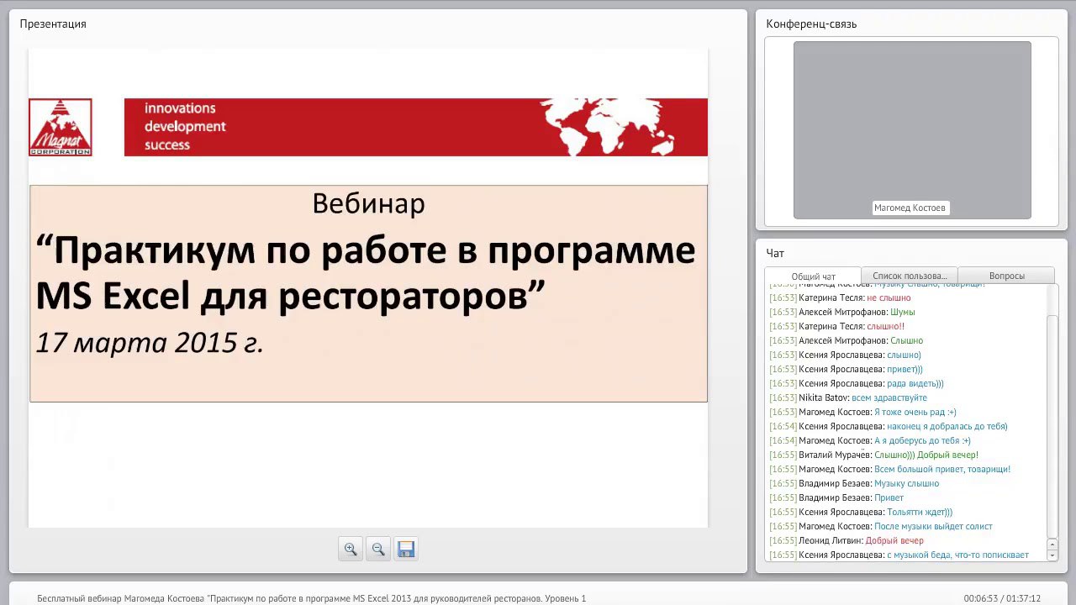Click the 'innovations development success' slogan
The image size is (1076, 605).
click(x=185, y=126)
